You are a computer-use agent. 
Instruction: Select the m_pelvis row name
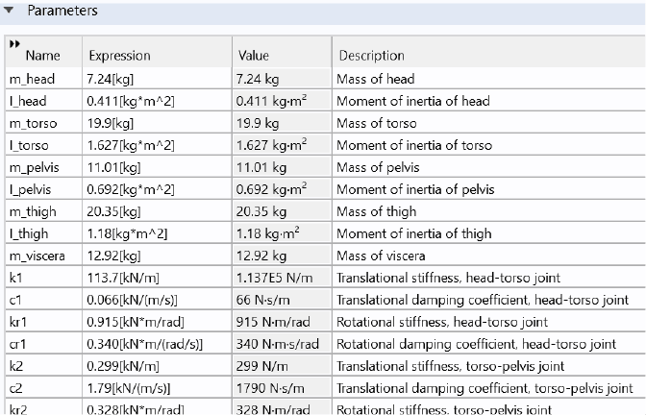coord(35,167)
